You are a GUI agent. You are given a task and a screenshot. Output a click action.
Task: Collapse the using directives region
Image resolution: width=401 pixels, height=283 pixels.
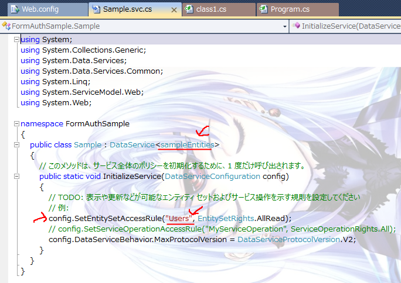(16, 40)
